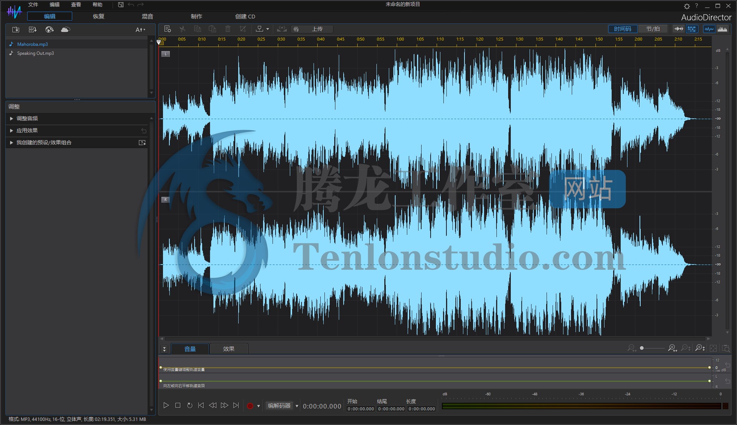737x425 pixels.
Task: Click the Stop button
Action: pos(178,405)
